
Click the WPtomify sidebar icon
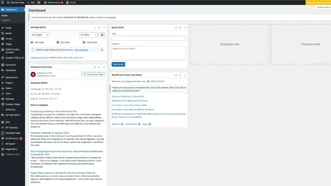pos(3,110)
